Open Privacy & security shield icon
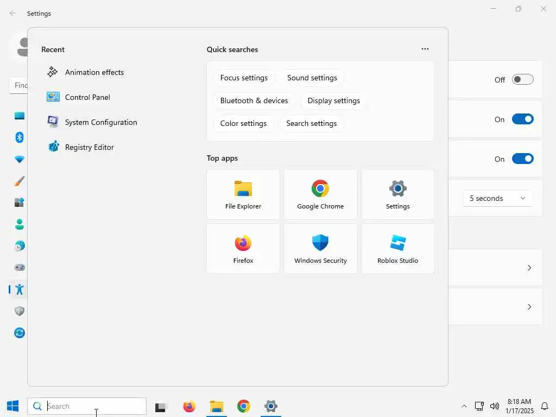556x417 pixels. 20,311
